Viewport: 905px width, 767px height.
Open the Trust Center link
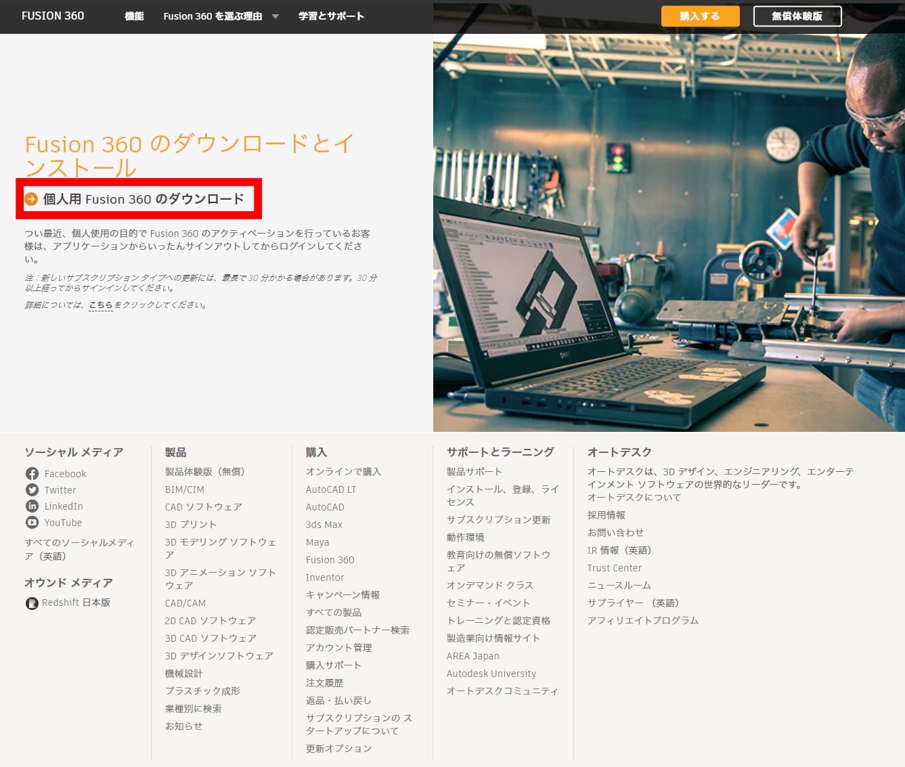point(614,568)
